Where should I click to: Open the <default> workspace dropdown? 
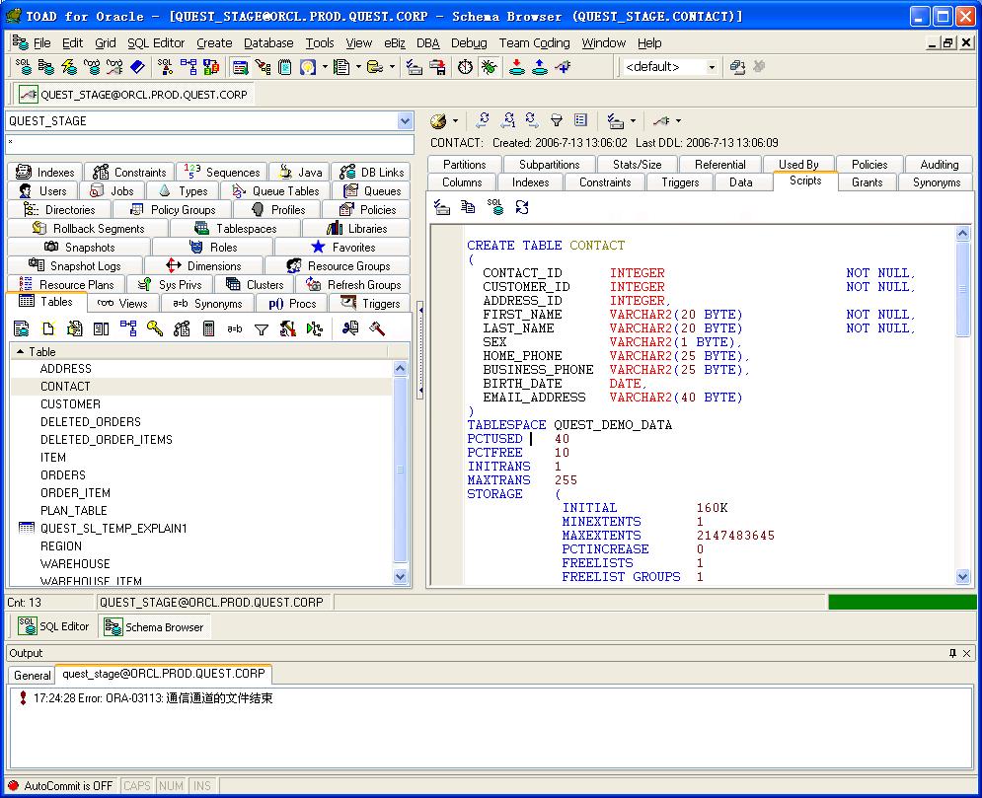pyautogui.click(x=711, y=67)
